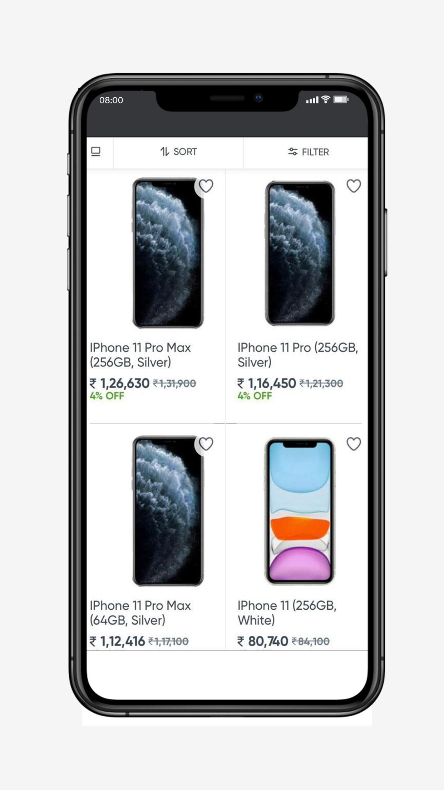Select IPhone 11 Pro Max (256GB, Silver) title
The width and height of the screenshot is (444, 790).
pyautogui.click(x=140, y=355)
